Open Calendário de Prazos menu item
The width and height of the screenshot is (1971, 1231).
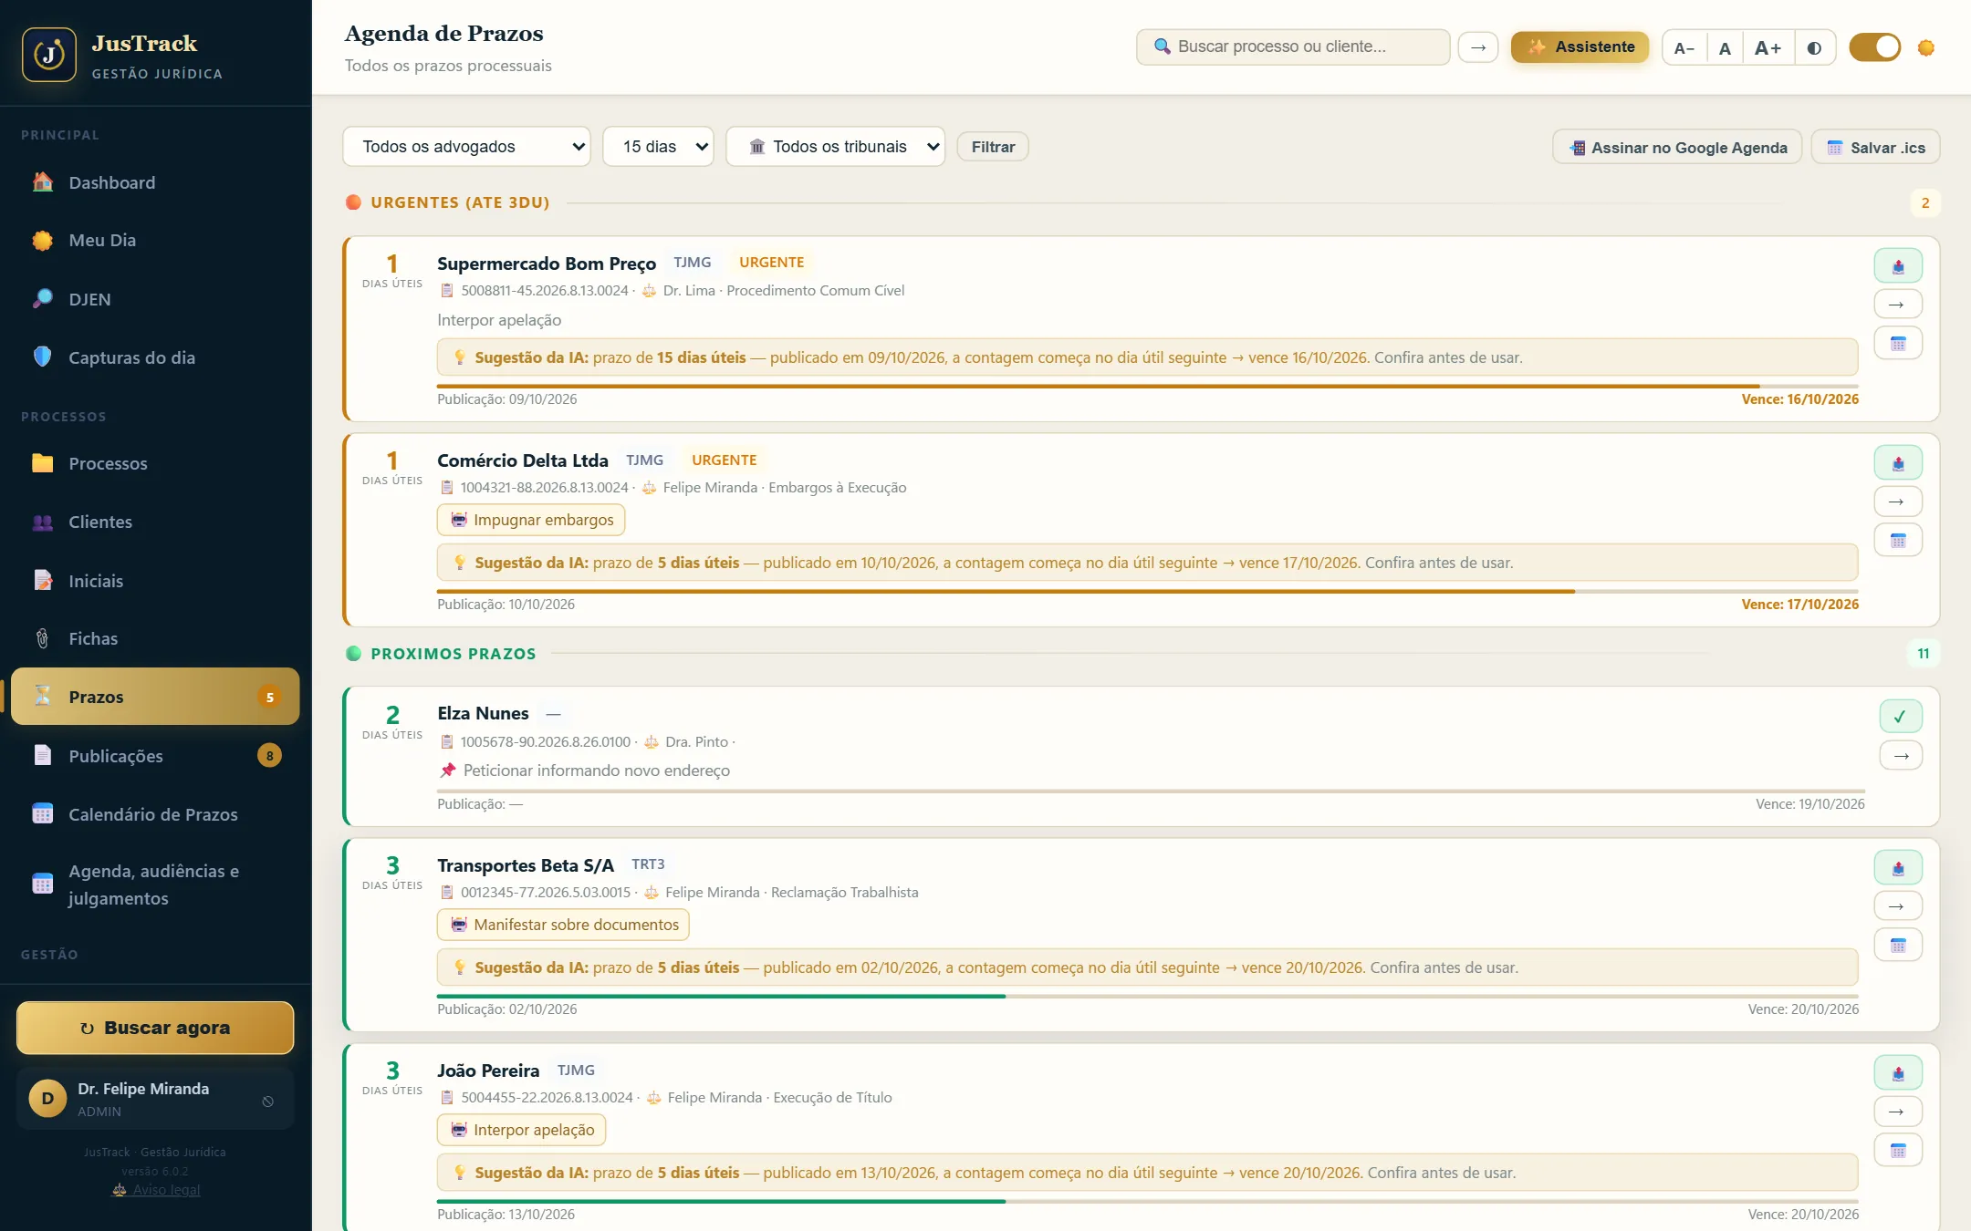155,814
